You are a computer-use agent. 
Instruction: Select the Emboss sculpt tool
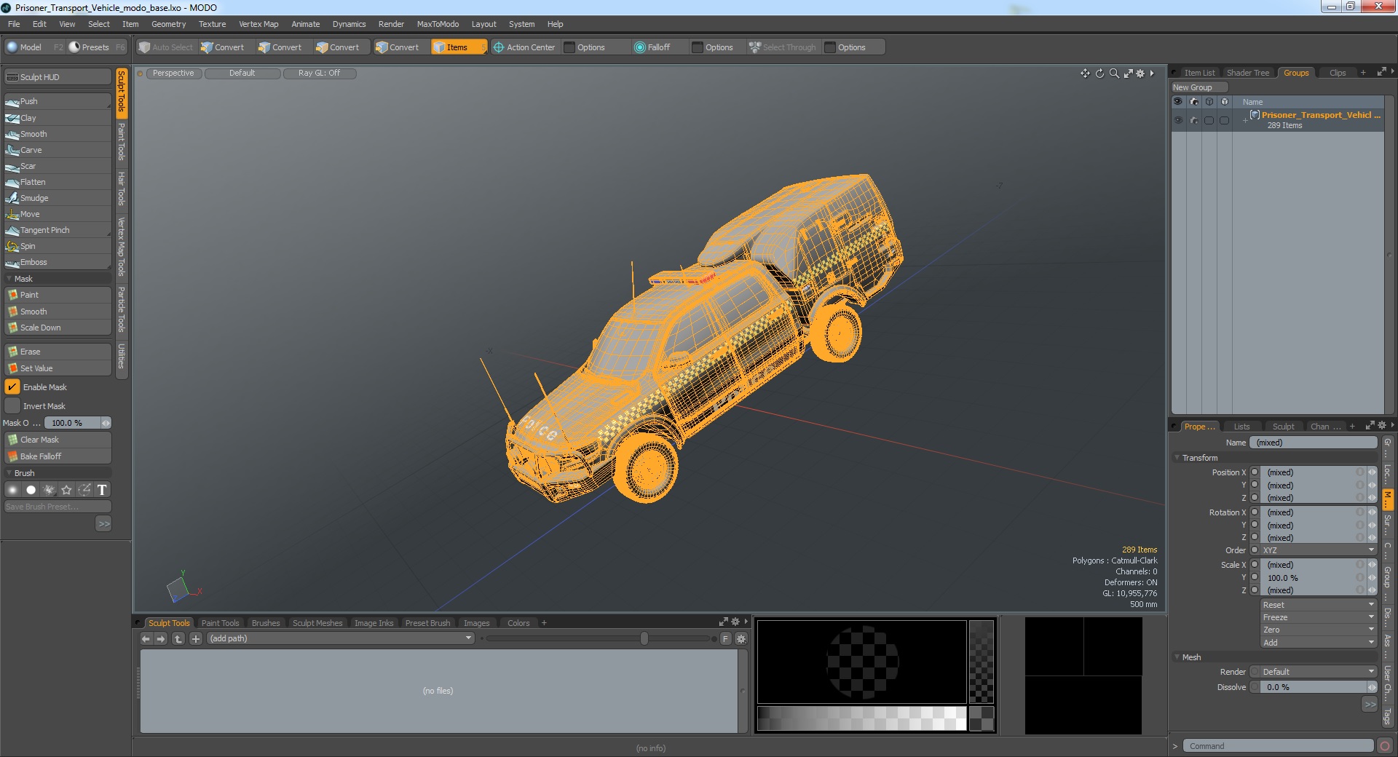[x=58, y=262]
